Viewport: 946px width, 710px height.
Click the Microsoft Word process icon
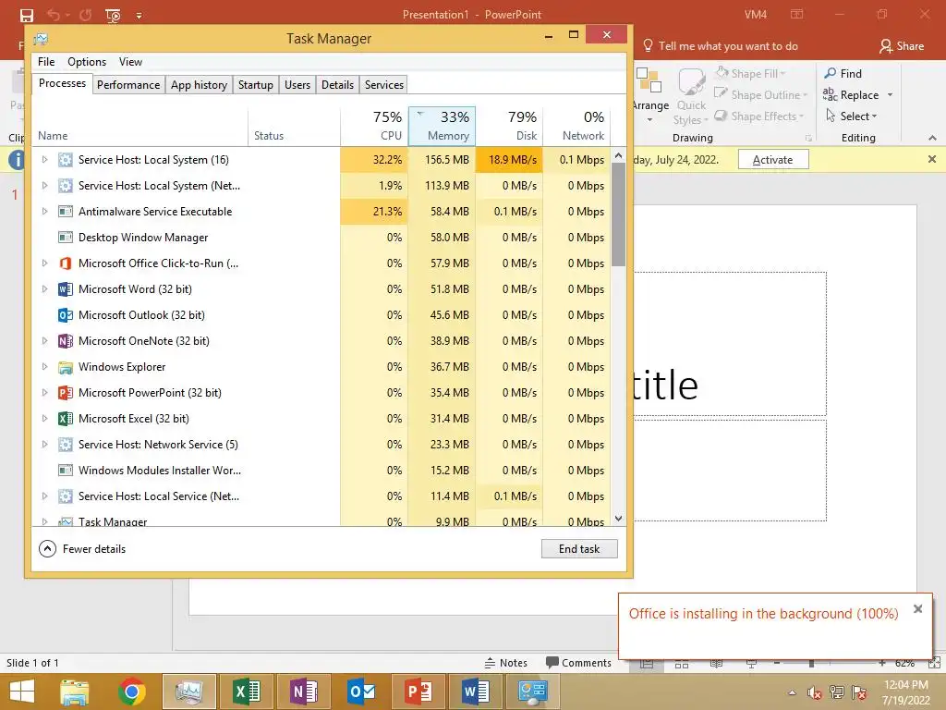pyautogui.click(x=66, y=289)
